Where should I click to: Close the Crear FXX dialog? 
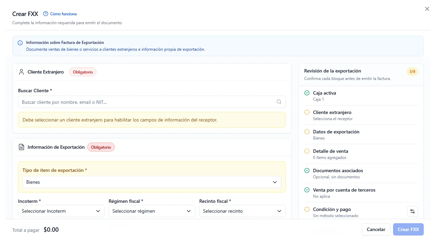coord(427,9)
